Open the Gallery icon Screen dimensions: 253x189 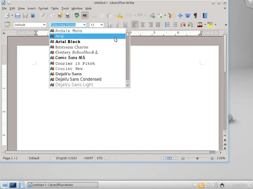click(x=188, y=15)
